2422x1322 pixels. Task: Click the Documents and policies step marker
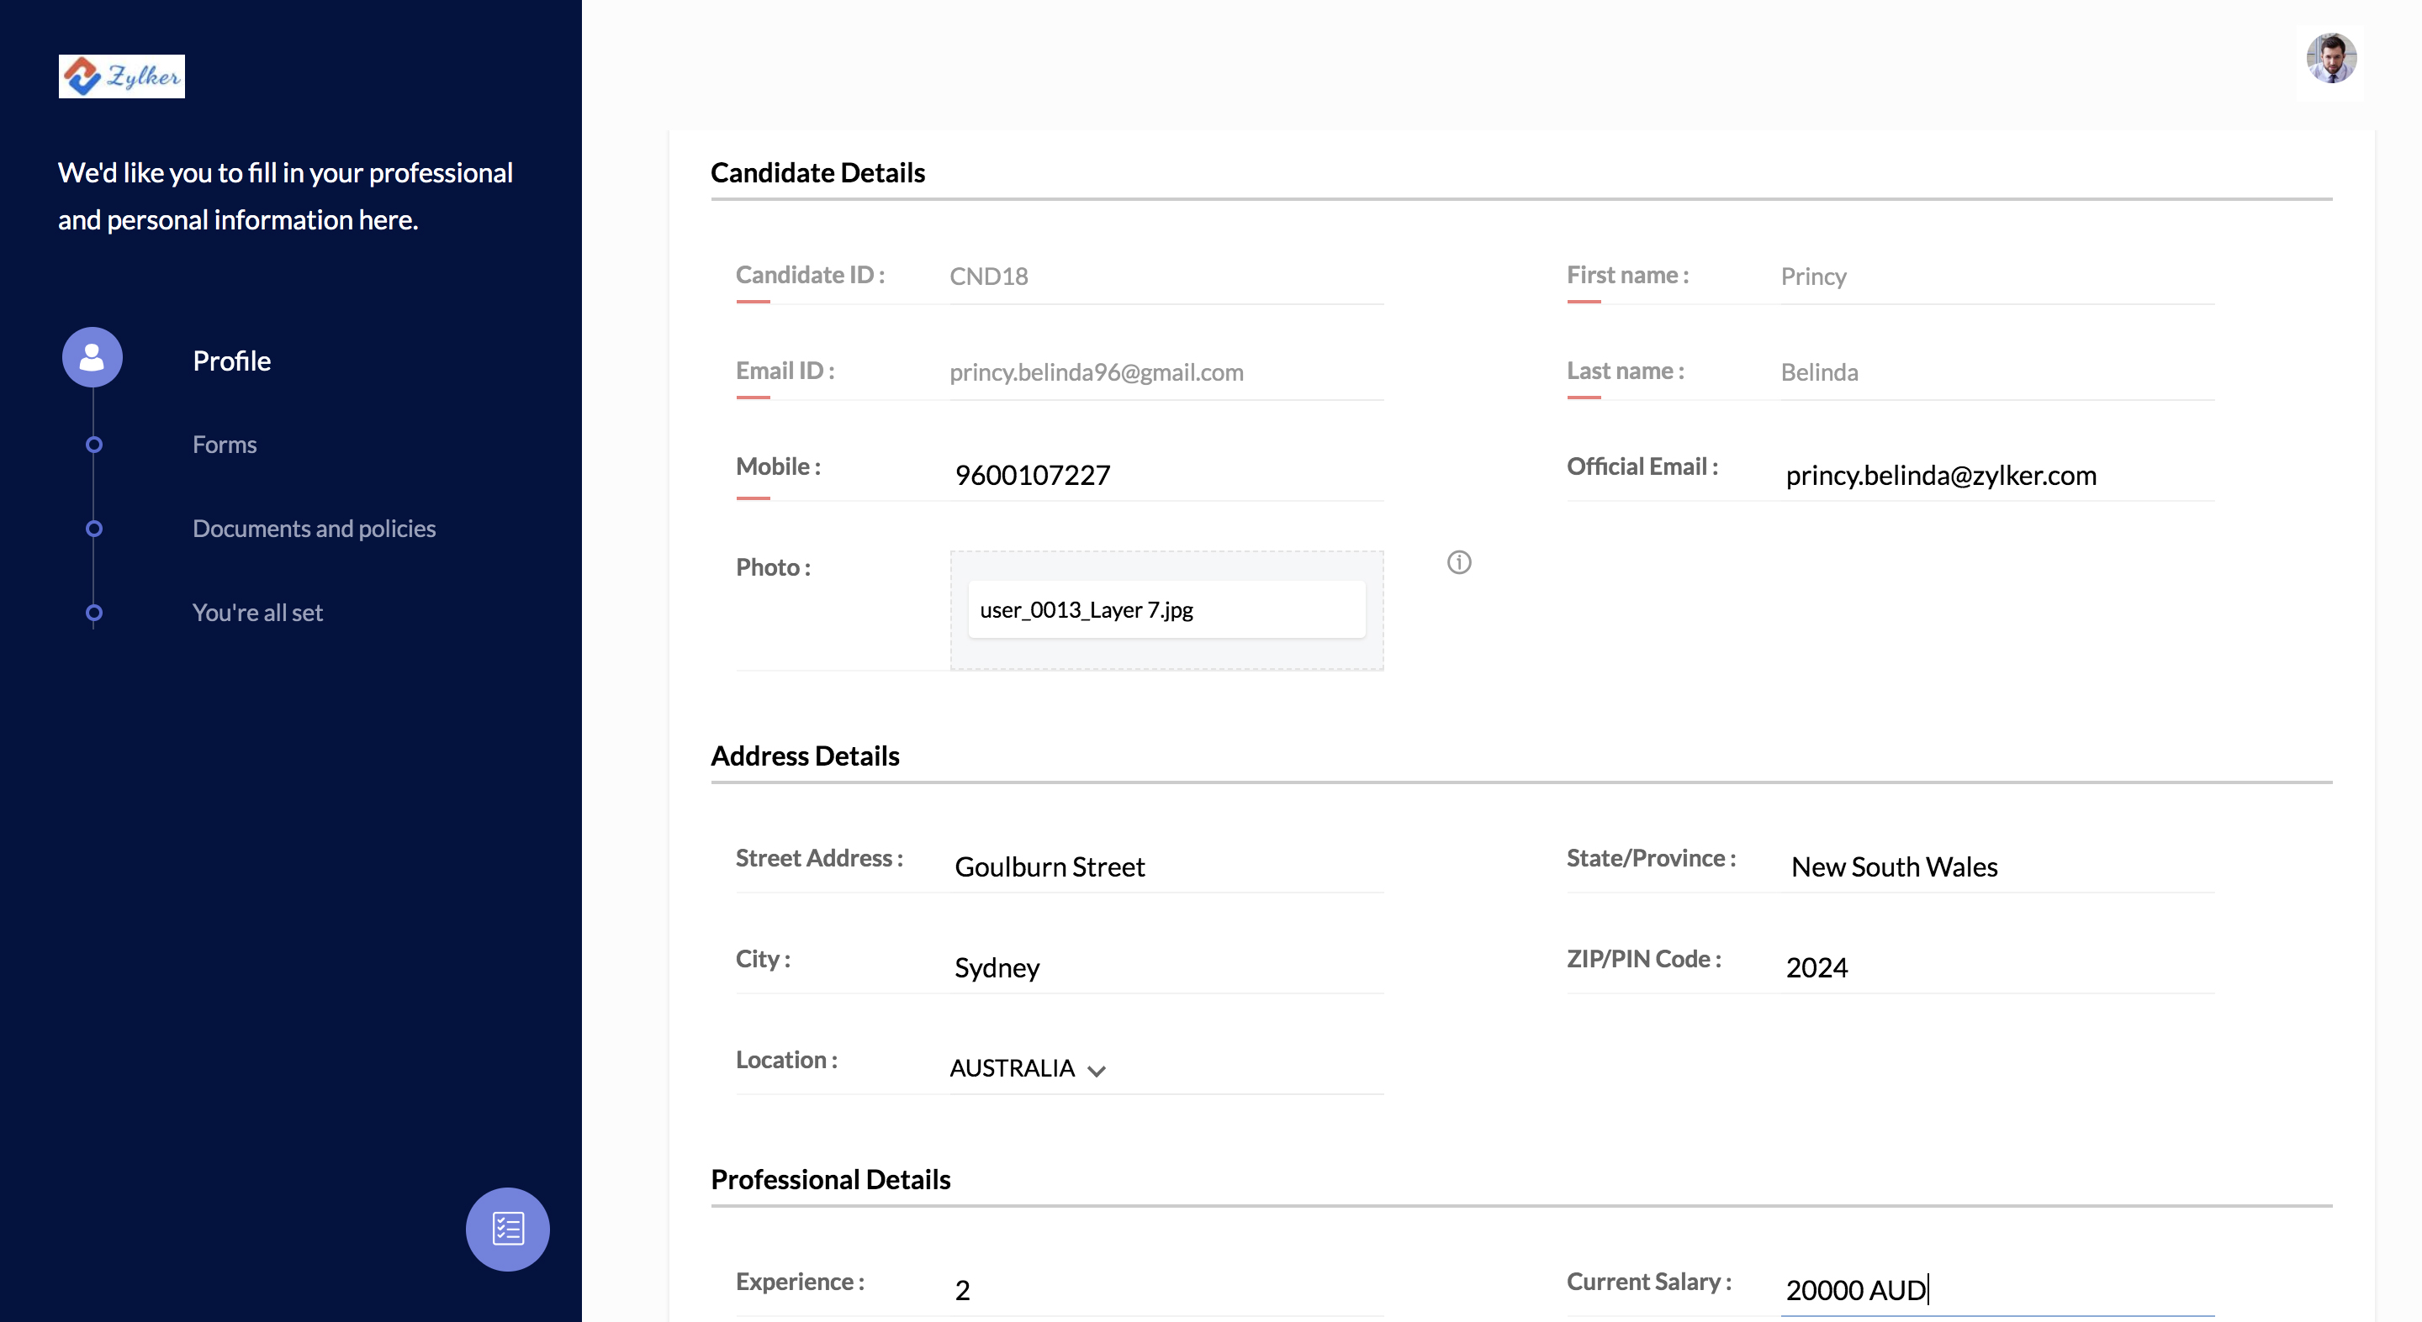[x=93, y=529]
